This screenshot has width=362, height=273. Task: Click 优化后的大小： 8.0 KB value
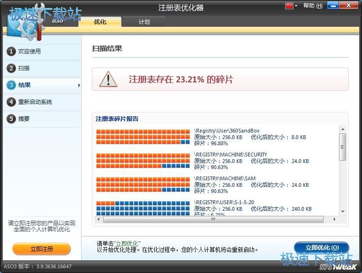pos(279,137)
